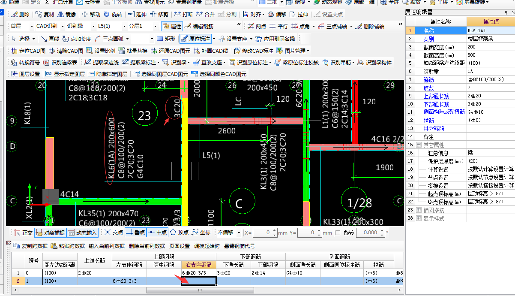Click 删除当前列数据 button
This screenshot has height=296, width=515.
[x=147, y=246]
